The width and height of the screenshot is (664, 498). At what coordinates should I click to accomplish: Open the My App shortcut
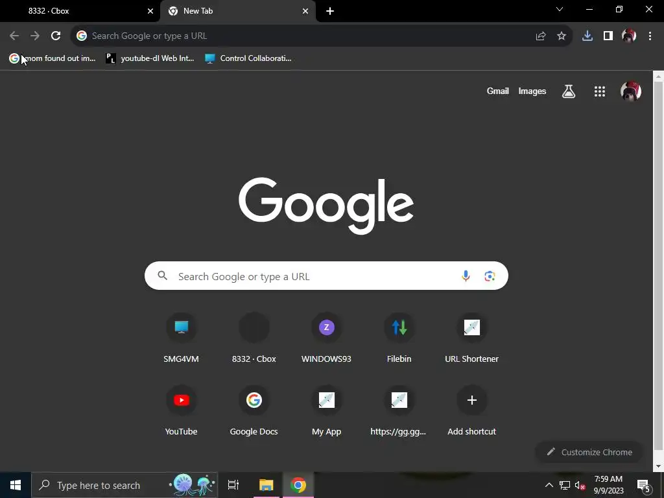coord(326,412)
